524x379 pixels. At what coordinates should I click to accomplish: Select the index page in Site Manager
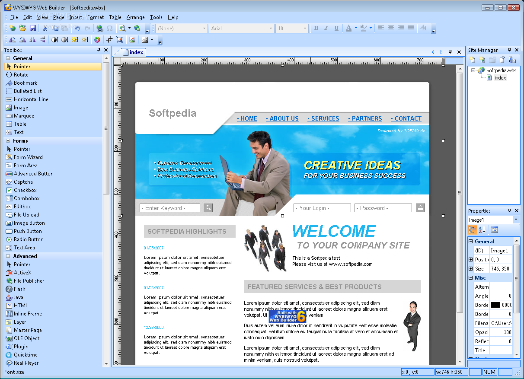500,78
